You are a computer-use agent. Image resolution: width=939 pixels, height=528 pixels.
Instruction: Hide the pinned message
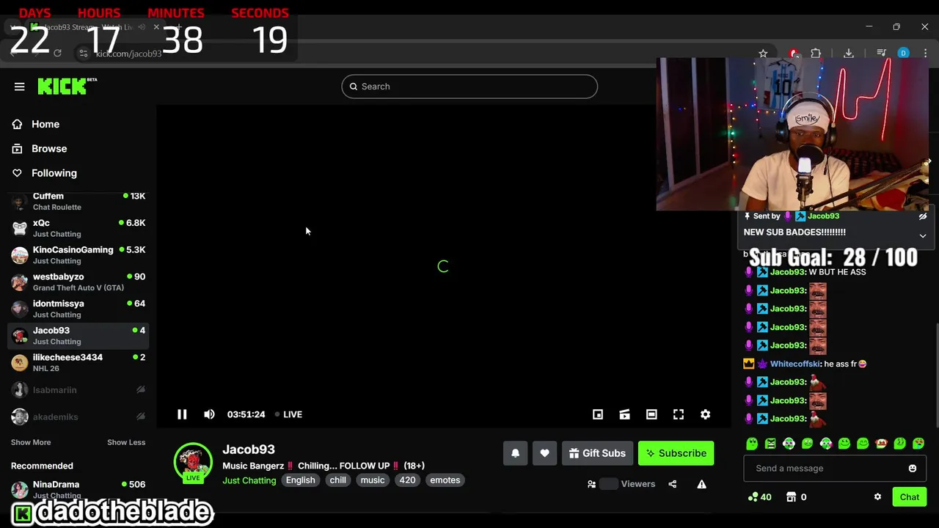point(923,216)
